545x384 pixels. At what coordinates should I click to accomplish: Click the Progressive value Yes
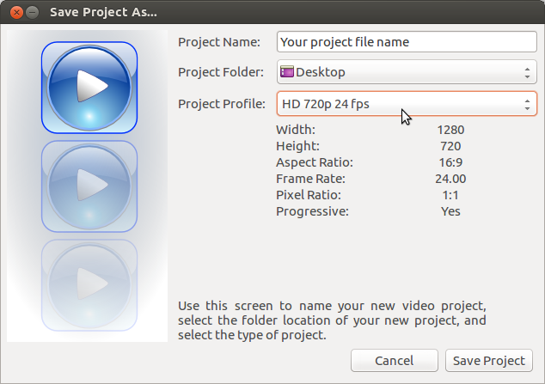(450, 211)
